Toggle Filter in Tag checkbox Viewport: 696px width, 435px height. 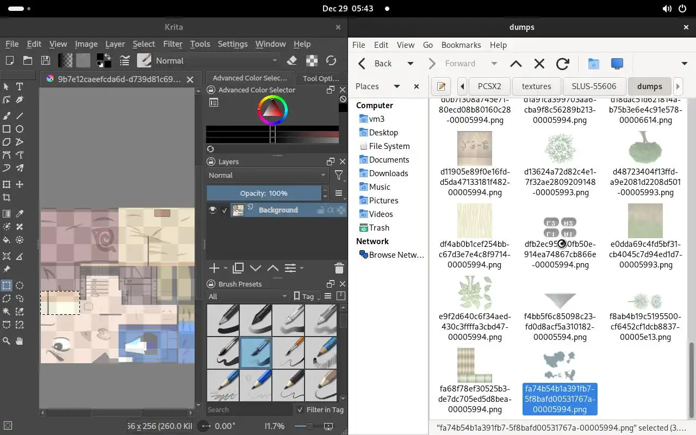[300, 409]
